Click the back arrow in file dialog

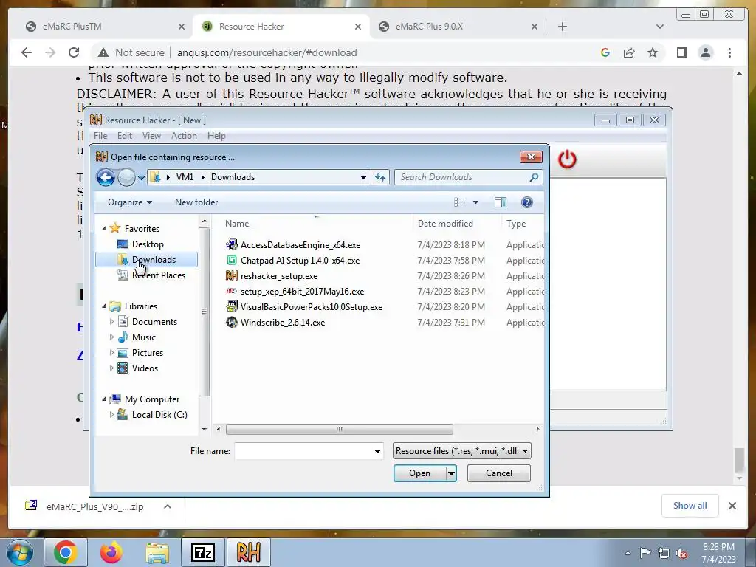click(x=106, y=177)
